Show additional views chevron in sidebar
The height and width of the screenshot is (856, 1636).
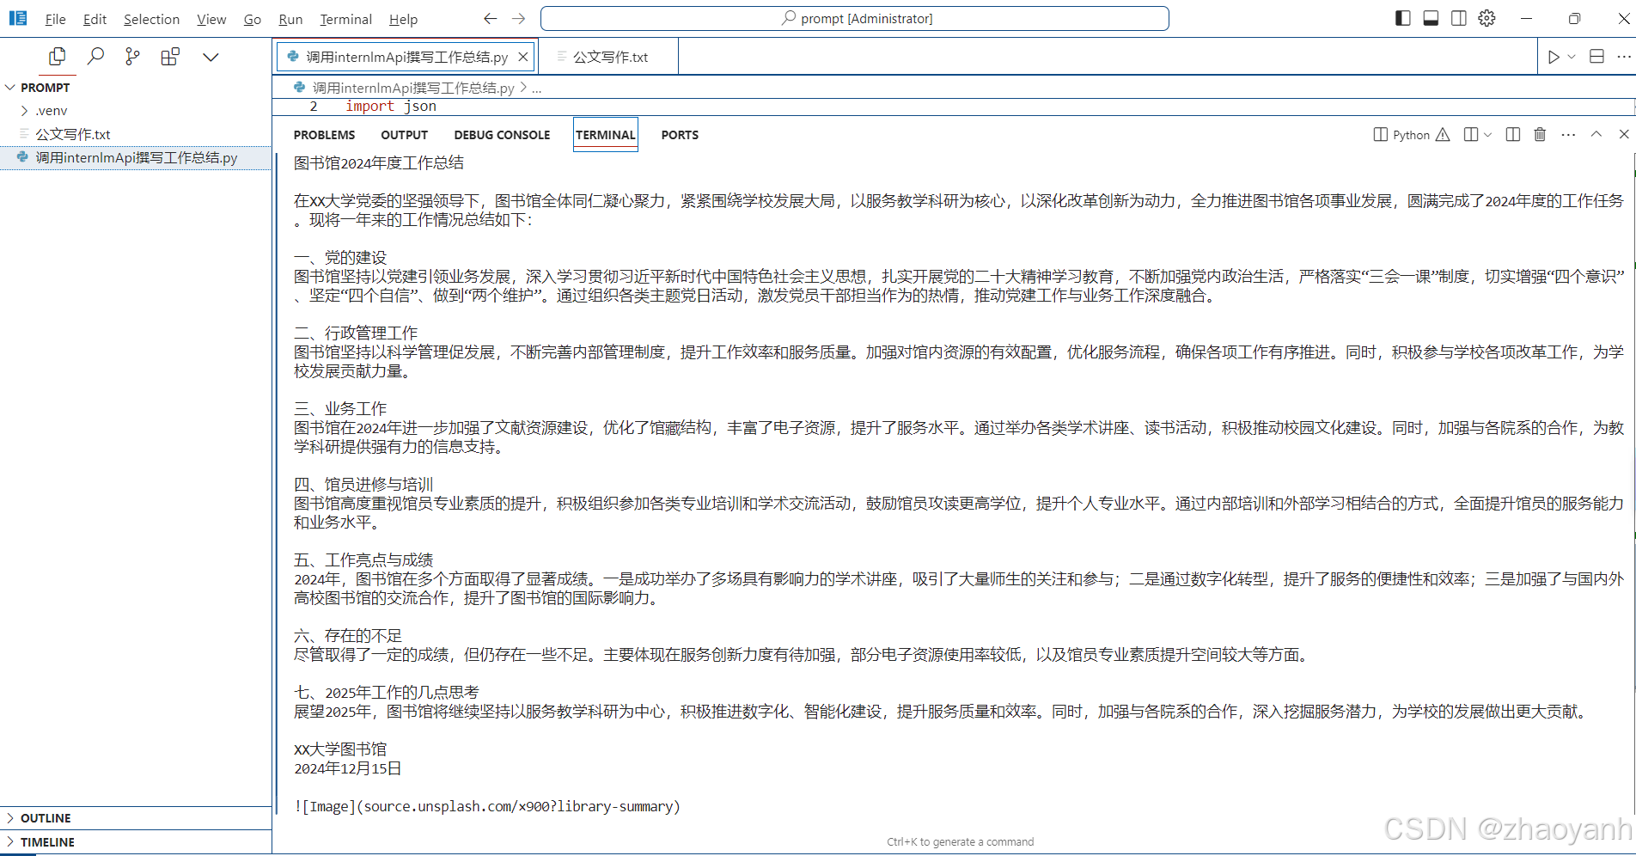point(211,57)
